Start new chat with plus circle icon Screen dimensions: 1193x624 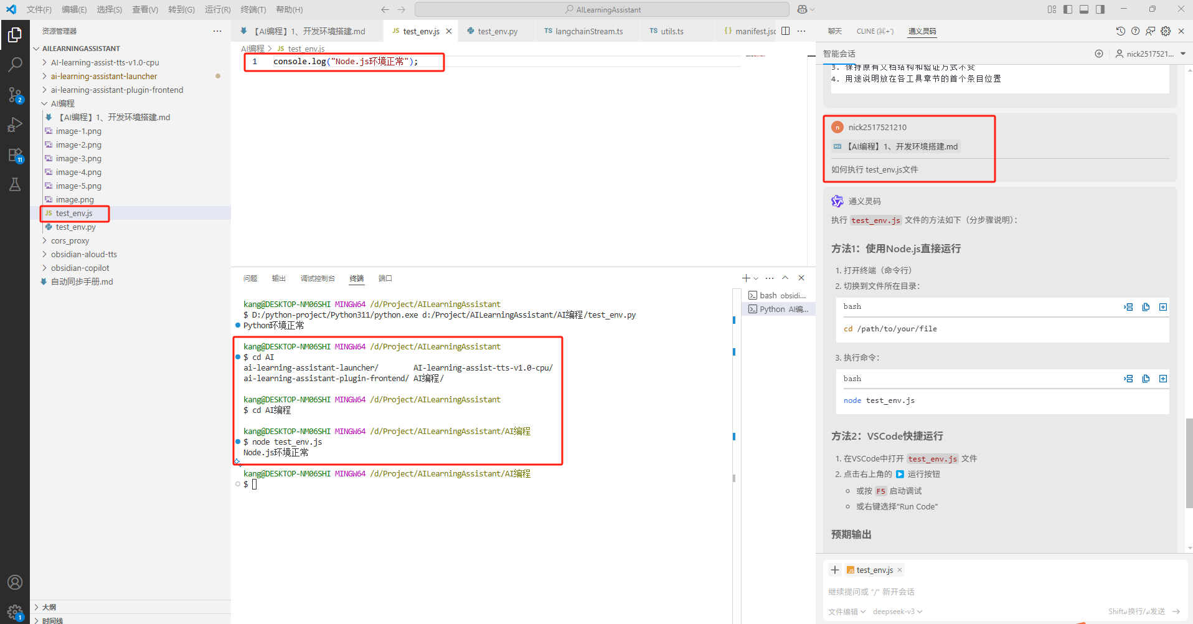point(1099,54)
